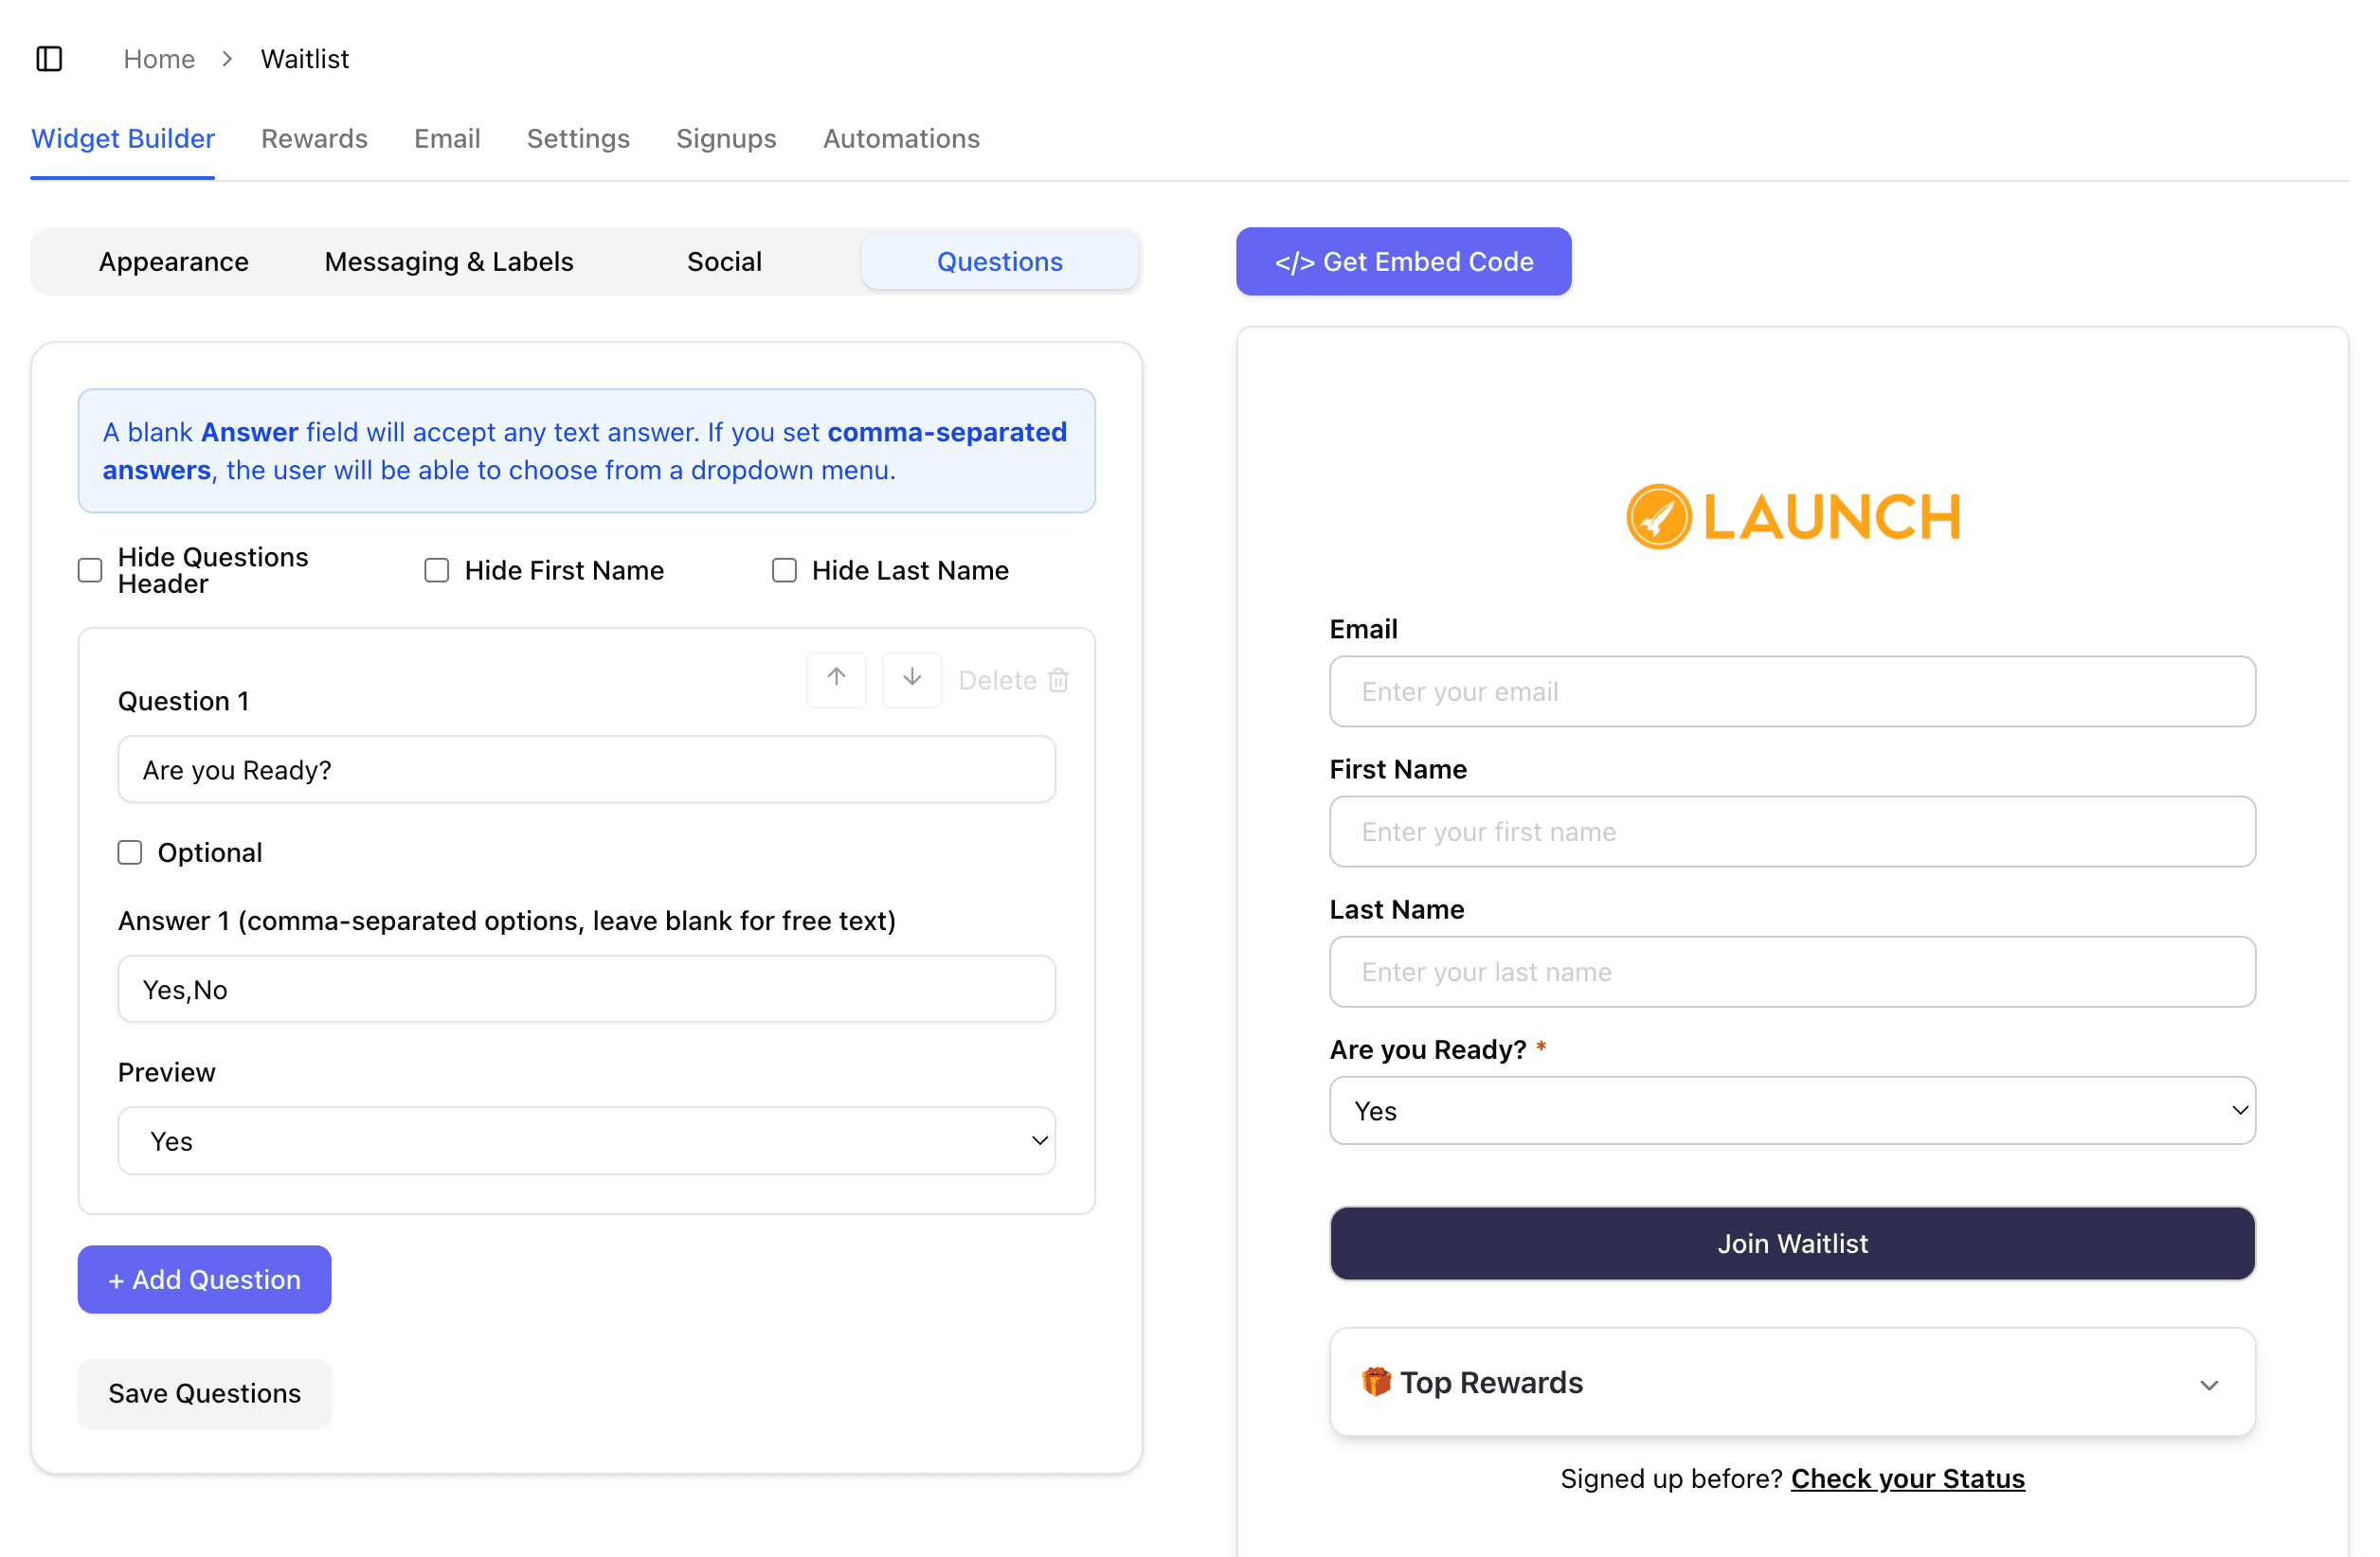This screenshot has height=1557, width=2380.
Task: Open the Preview Yes dropdown
Action: pos(586,1140)
